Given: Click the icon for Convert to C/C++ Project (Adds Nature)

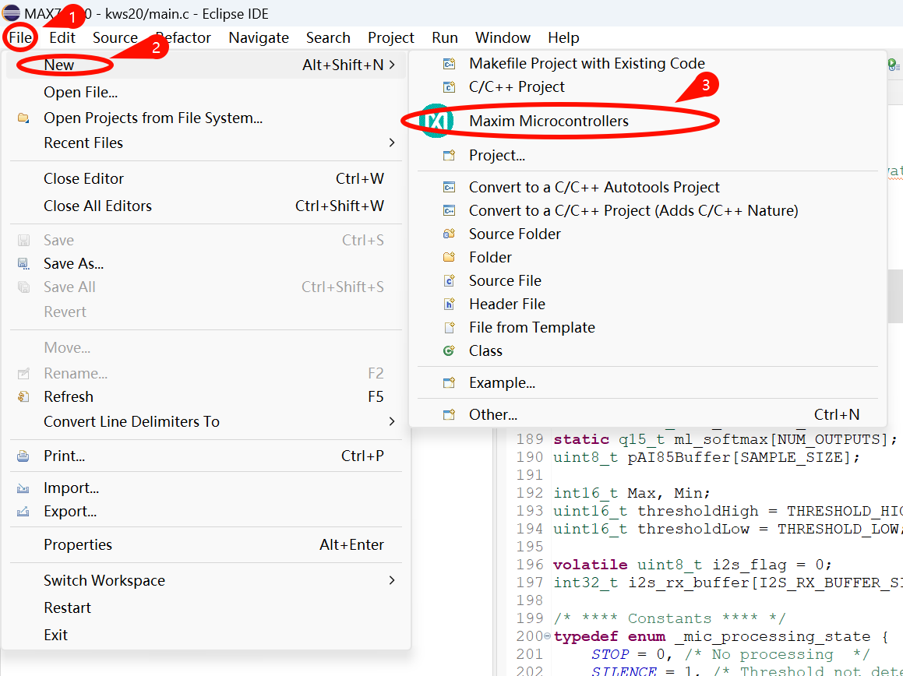Looking at the screenshot, I should tap(449, 211).
